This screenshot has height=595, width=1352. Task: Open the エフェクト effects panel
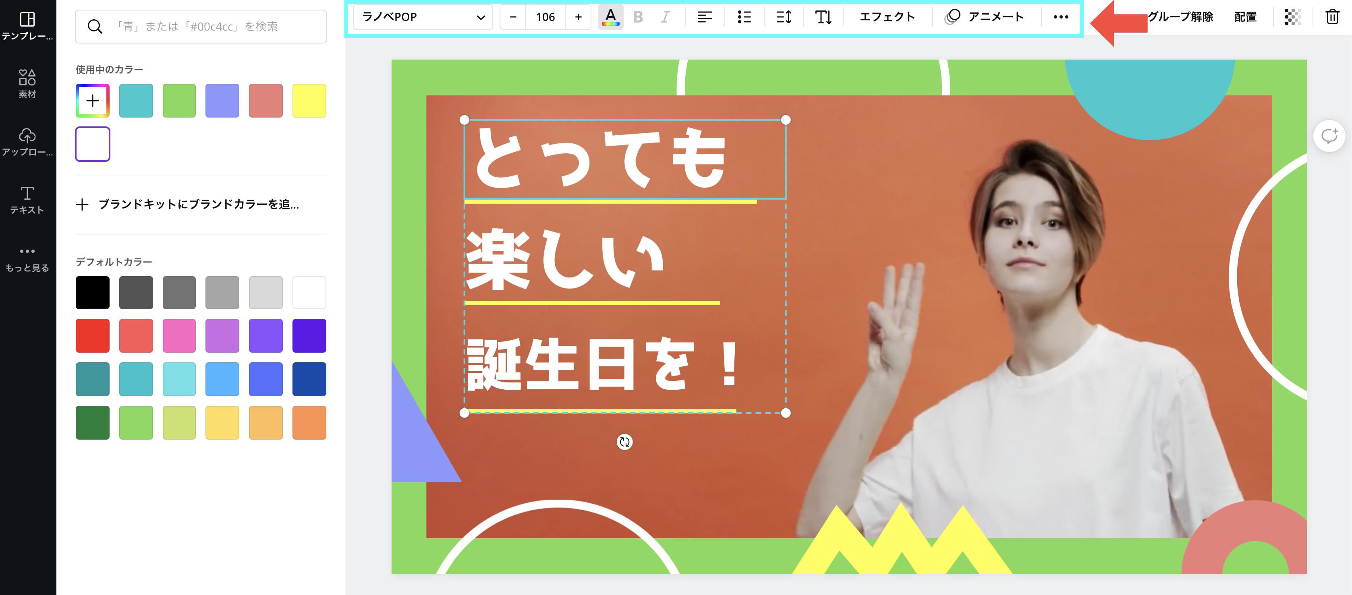[887, 17]
